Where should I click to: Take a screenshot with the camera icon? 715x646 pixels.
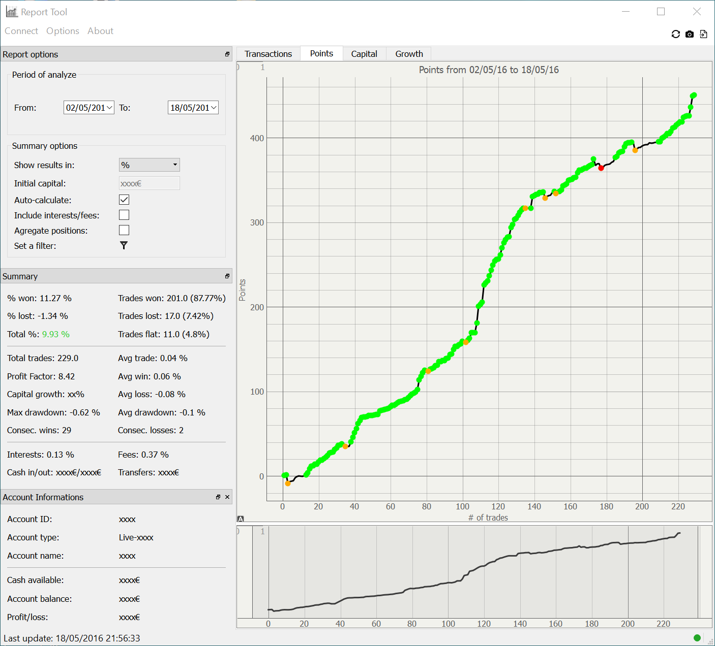click(x=690, y=34)
